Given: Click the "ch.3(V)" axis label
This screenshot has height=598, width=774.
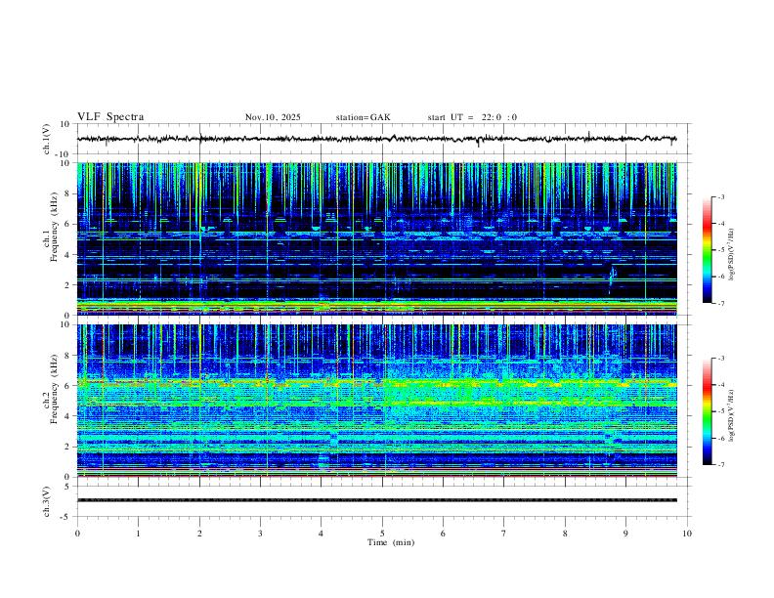Looking at the screenshot, I should 47,501.
